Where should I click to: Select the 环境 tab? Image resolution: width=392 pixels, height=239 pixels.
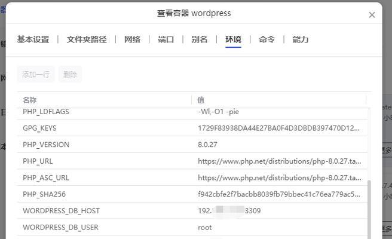pos(233,39)
